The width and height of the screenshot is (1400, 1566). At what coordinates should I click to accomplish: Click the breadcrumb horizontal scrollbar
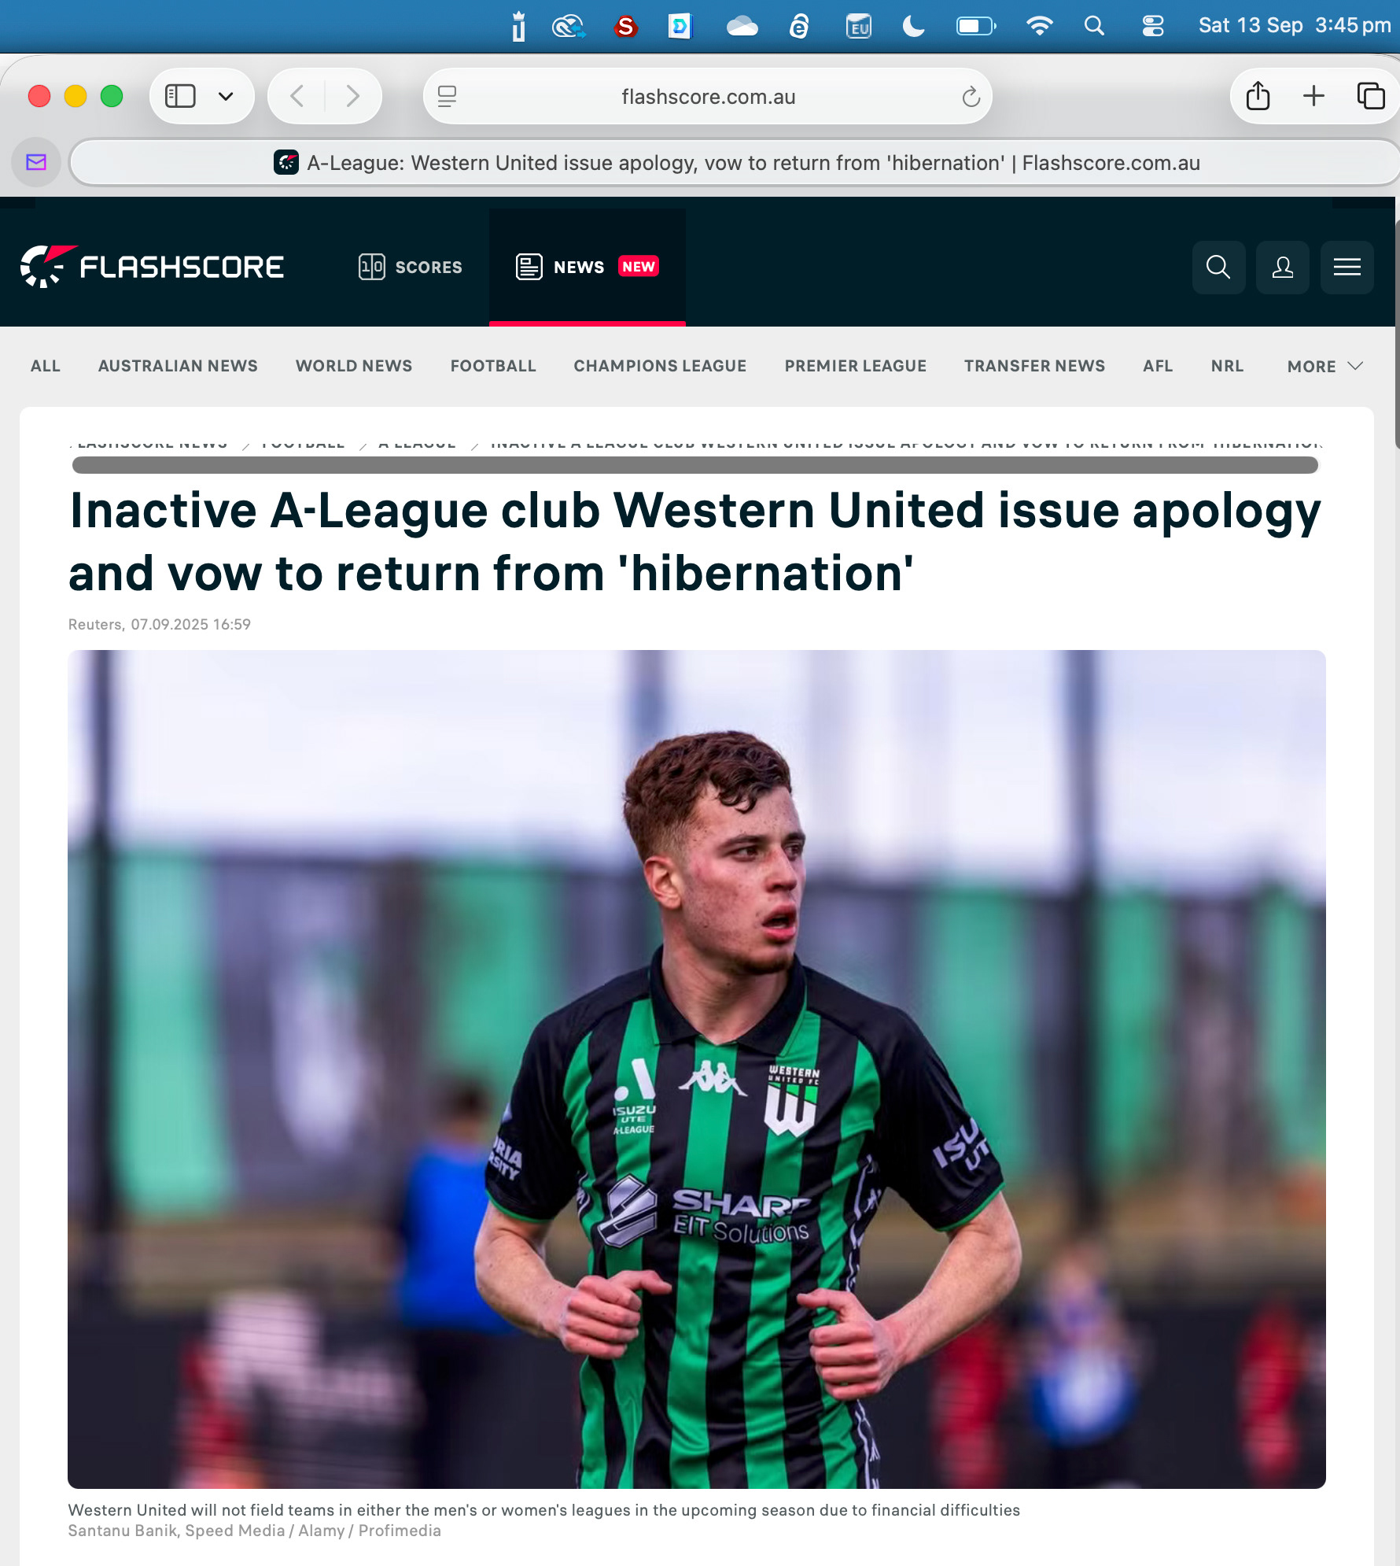[694, 465]
